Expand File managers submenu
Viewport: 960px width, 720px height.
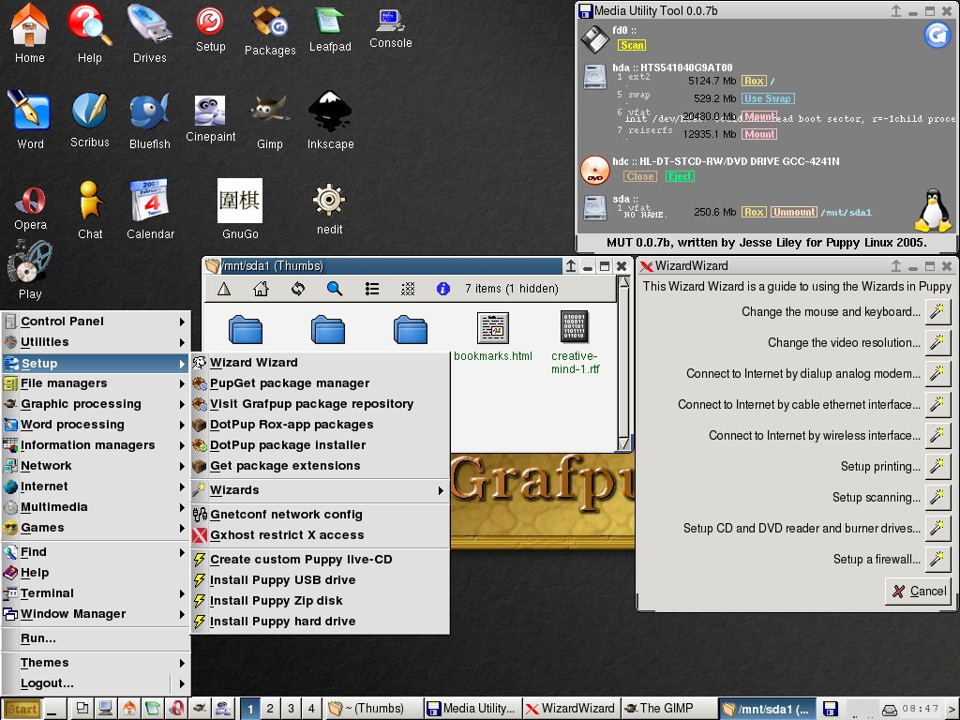click(x=97, y=383)
